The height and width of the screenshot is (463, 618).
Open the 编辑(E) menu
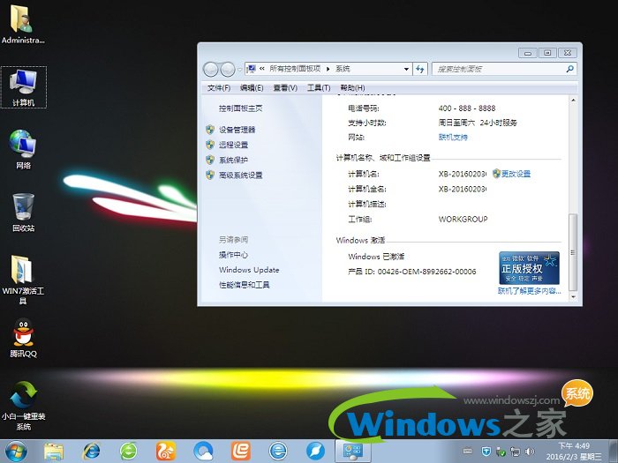point(252,88)
